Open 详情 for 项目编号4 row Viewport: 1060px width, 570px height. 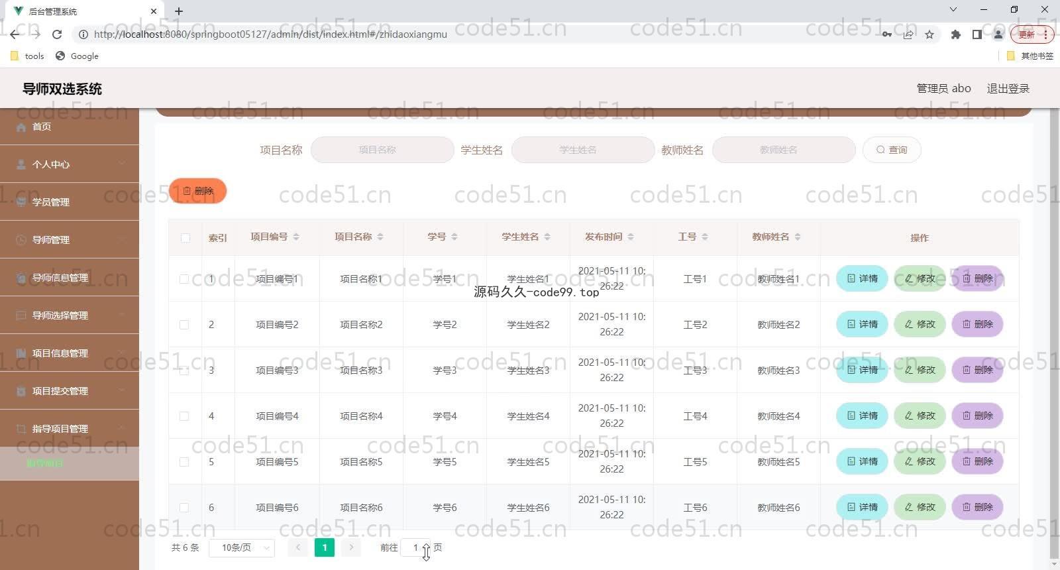862,416
